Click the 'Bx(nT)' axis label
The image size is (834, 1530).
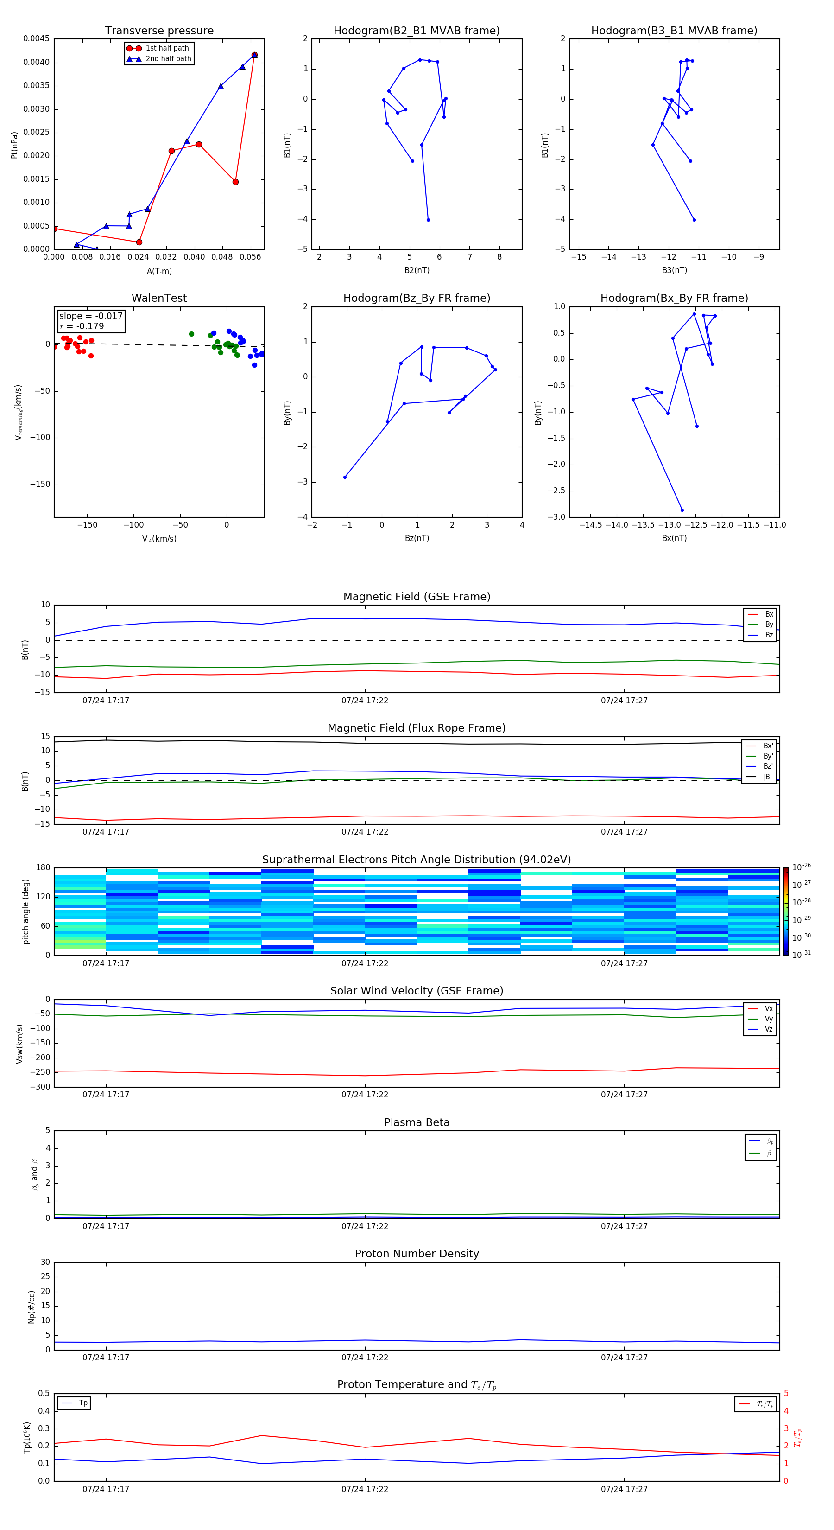[x=674, y=539]
